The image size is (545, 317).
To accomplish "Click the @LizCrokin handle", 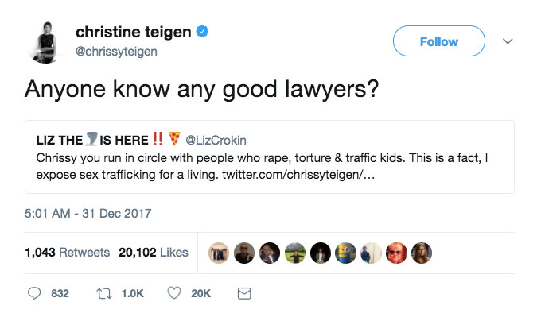I will pyautogui.click(x=216, y=141).
